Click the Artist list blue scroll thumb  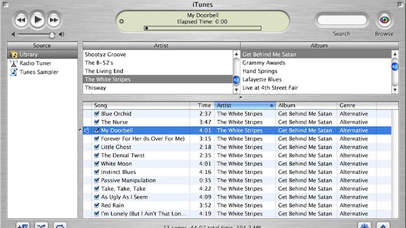tap(236, 80)
